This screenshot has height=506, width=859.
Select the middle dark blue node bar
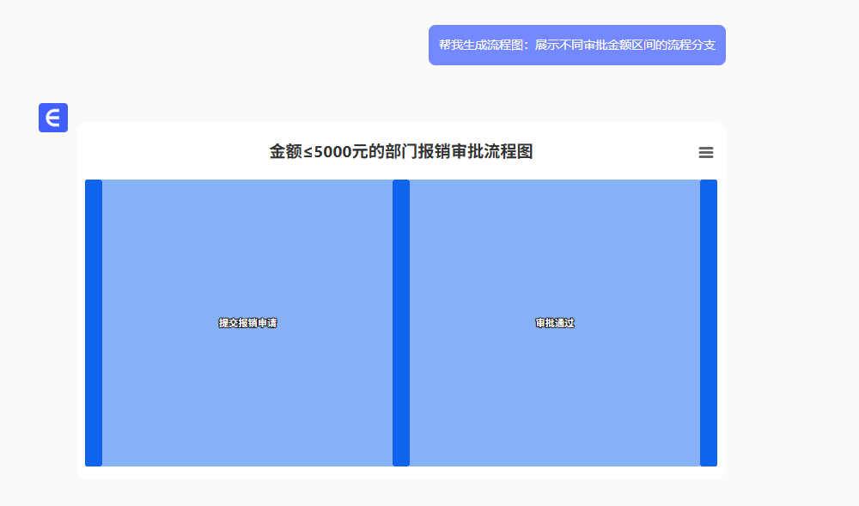coord(401,323)
